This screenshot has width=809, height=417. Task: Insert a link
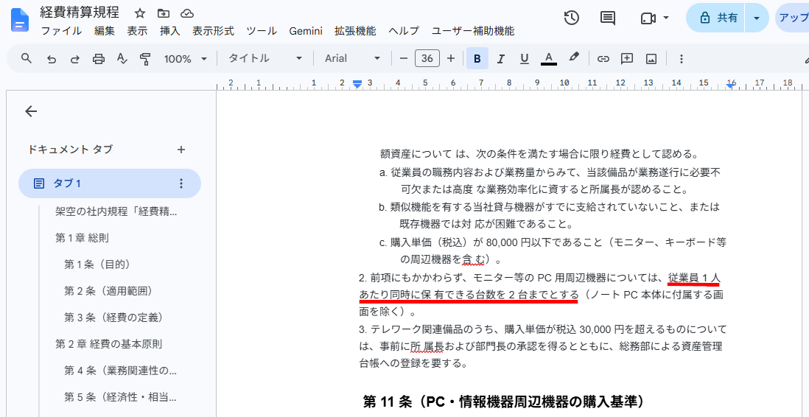point(603,58)
